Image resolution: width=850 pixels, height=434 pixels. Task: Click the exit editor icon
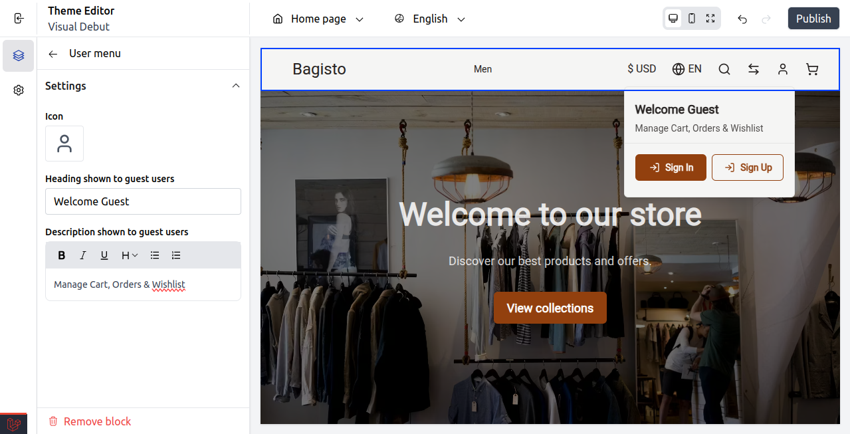[x=19, y=19]
